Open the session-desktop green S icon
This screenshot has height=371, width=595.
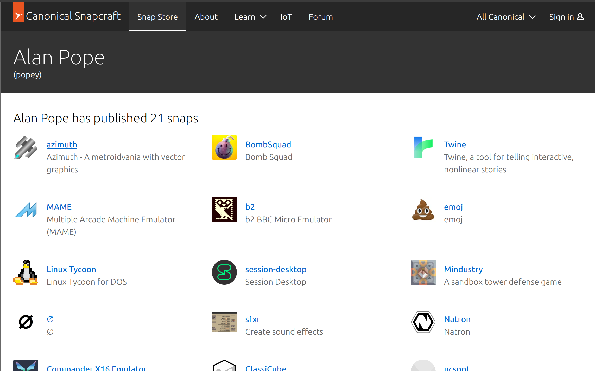click(x=224, y=272)
